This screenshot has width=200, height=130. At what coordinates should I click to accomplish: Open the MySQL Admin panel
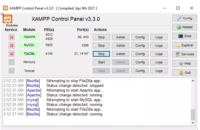(x=121, y=46)
